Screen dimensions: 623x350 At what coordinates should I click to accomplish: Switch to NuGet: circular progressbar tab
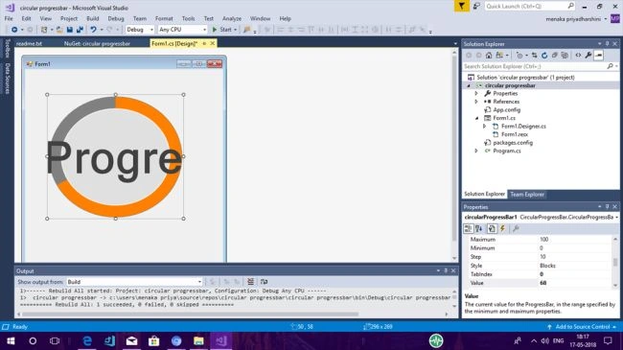coord(97,43)
